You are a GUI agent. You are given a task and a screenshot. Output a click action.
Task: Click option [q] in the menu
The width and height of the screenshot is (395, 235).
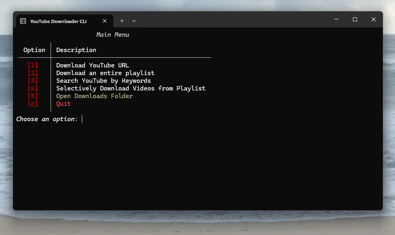(x=32, y=104)
